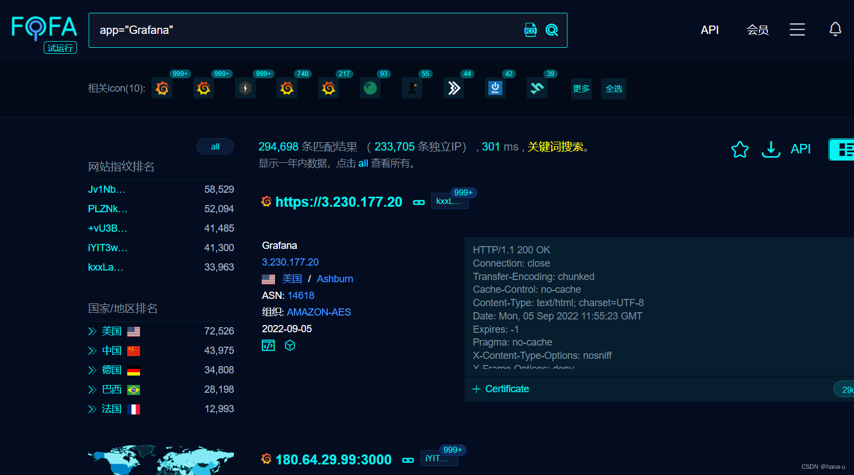Click the 关键词搜索 link
854x475 pixels.
point(555,147)
